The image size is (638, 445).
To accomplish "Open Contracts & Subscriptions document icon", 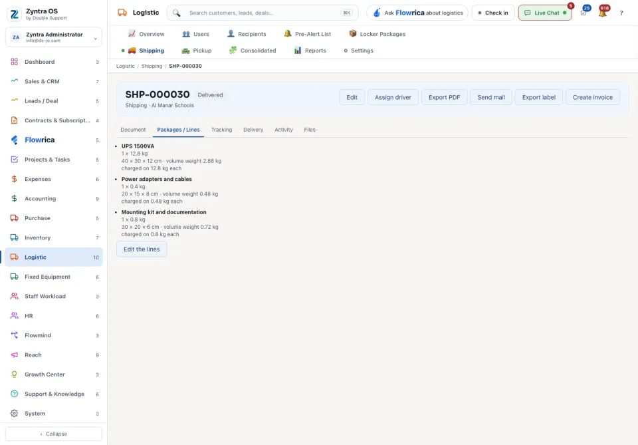I will [x=14, y=120].
